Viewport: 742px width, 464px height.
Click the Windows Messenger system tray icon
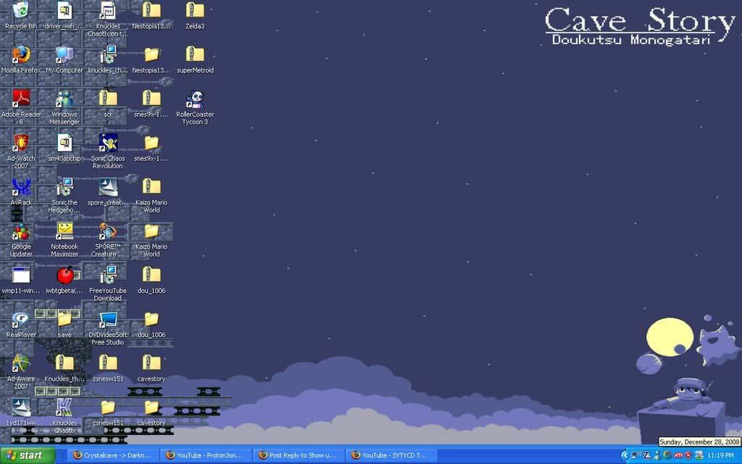click(656, 455)
